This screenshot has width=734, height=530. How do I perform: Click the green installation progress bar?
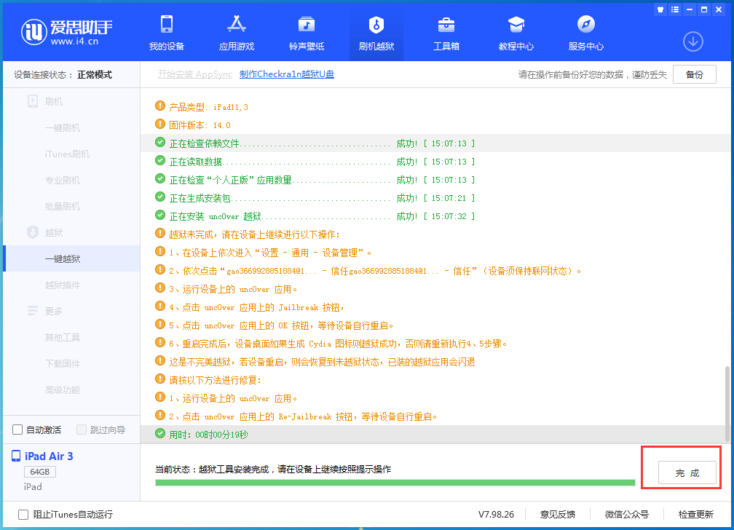(393, 483)
